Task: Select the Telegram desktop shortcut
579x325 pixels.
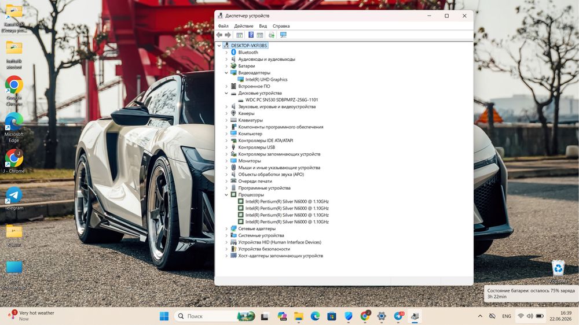Action: (14, 198)
